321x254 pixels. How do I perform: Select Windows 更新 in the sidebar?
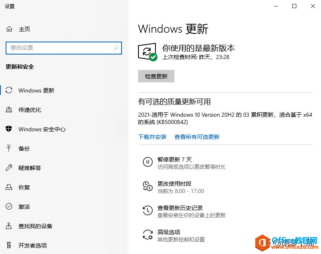point(36,90)
